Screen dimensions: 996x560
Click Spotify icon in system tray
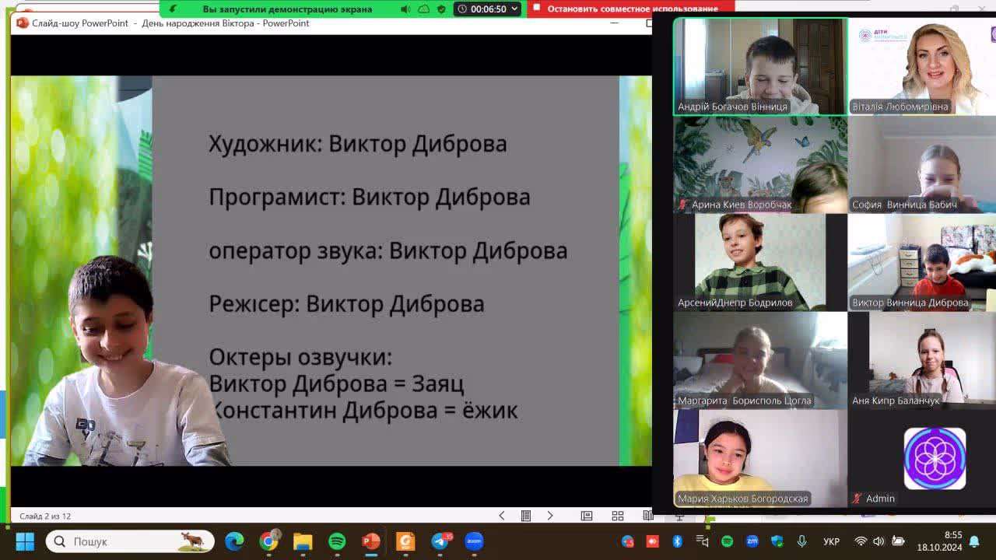coord(727,541)
